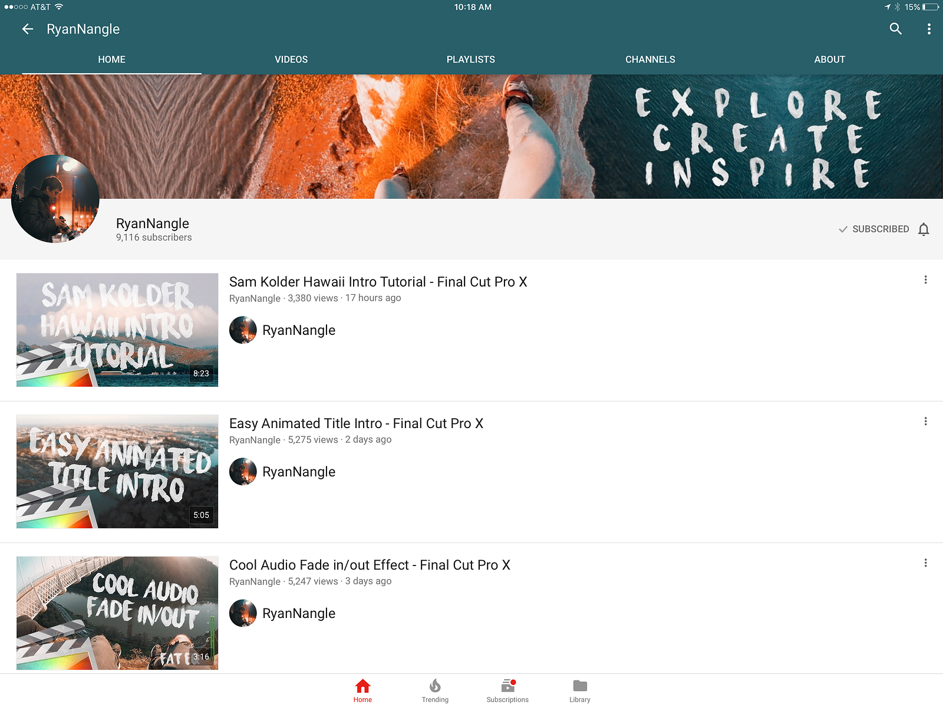
Task: Open the RyanNangle channel profile picture
Action: pyautogui.click(x=55, y=199)
